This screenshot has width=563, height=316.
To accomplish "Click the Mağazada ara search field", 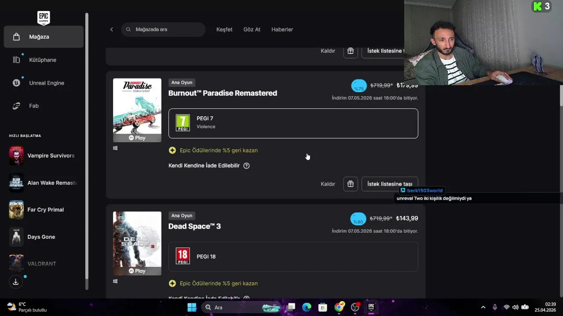I will [163, 29].
